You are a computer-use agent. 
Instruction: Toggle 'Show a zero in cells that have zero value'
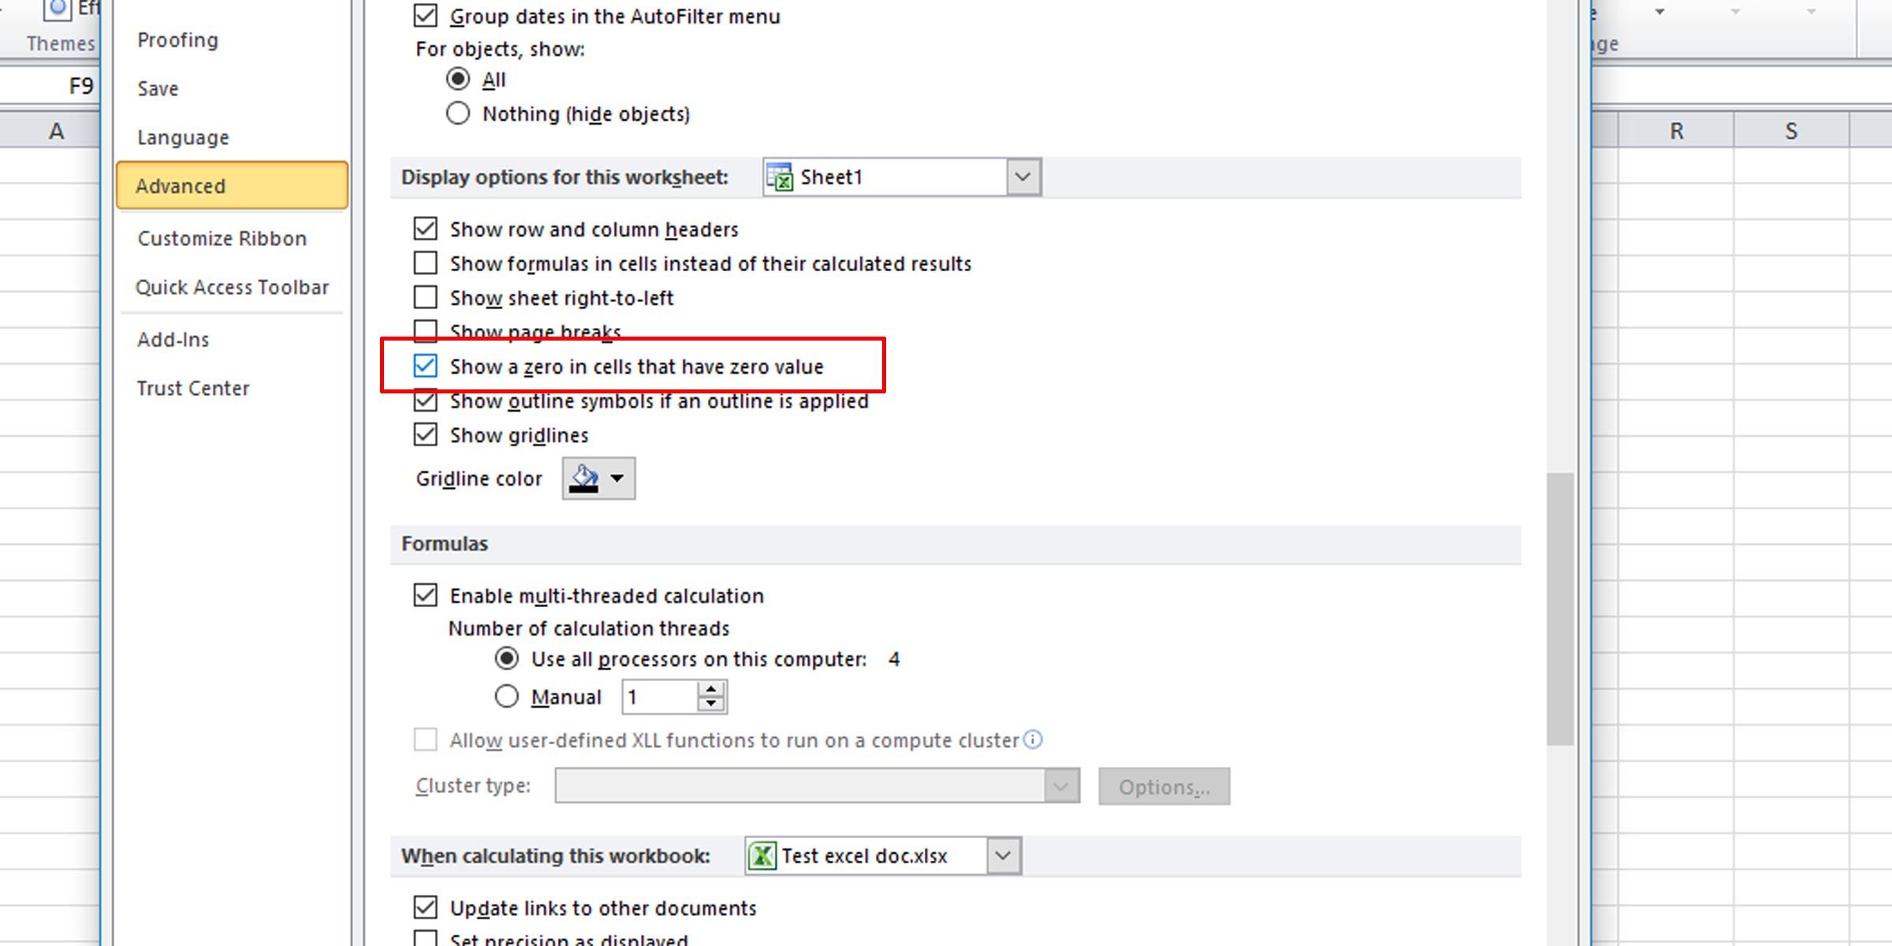click(x=427, y=367)
